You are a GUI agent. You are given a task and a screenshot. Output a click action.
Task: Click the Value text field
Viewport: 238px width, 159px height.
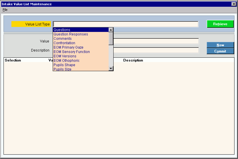point(156,41)
